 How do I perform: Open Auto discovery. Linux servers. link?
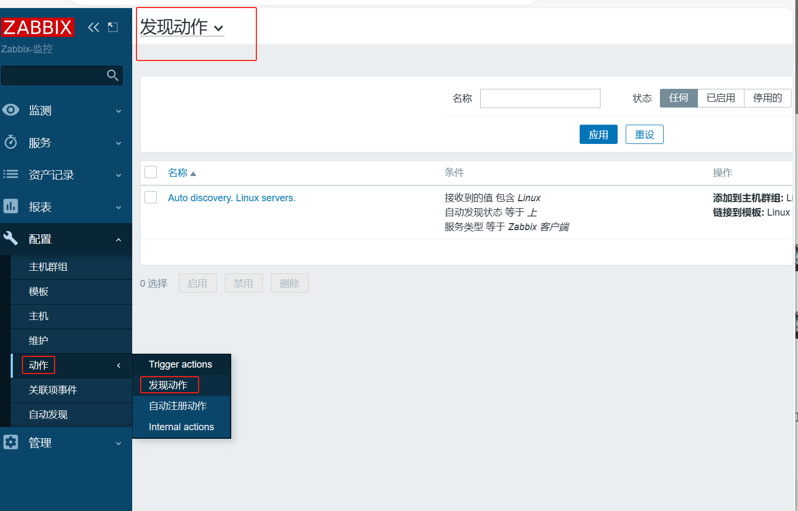coord(232,198)
